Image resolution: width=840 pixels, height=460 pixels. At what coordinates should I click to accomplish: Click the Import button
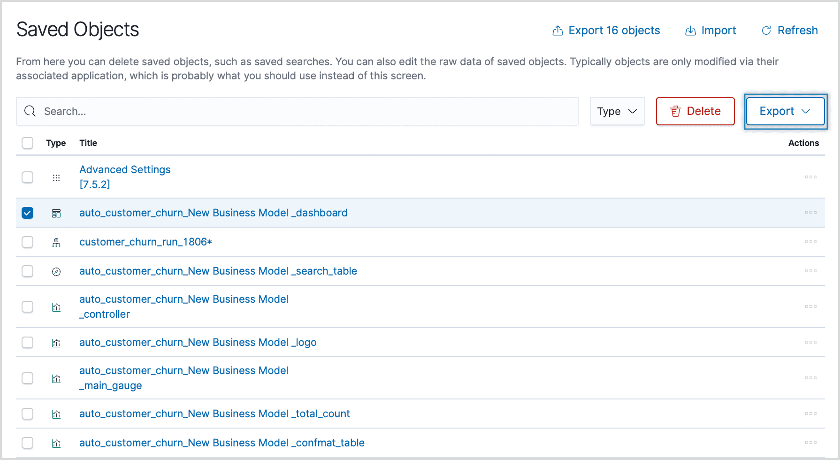click(x=710, y=31)
